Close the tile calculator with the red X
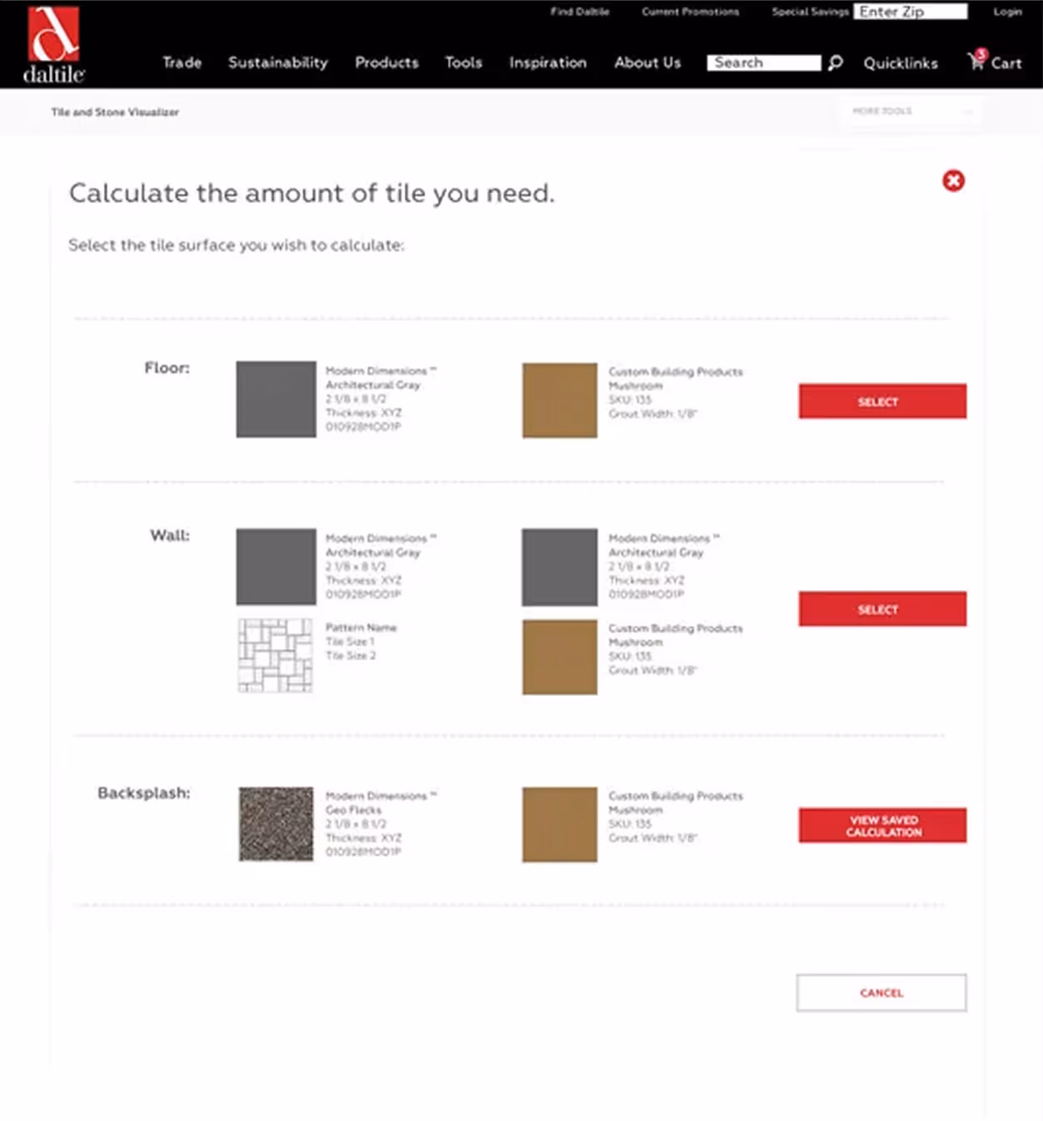Viewport: 1043px width, 1121px height. pos(953,181)
